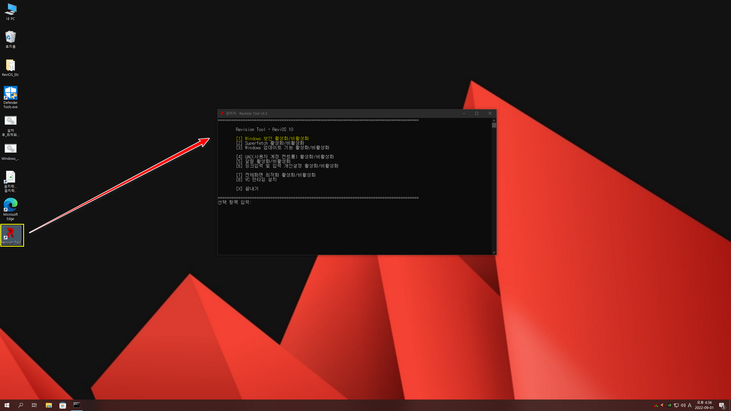
Task: Click the '[6] 잉크입력 및 입력 개인설정' line
Action: [287, 166]
